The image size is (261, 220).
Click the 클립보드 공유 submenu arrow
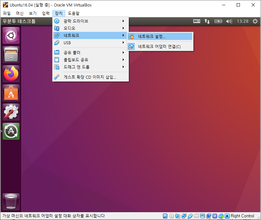[123, 60]
